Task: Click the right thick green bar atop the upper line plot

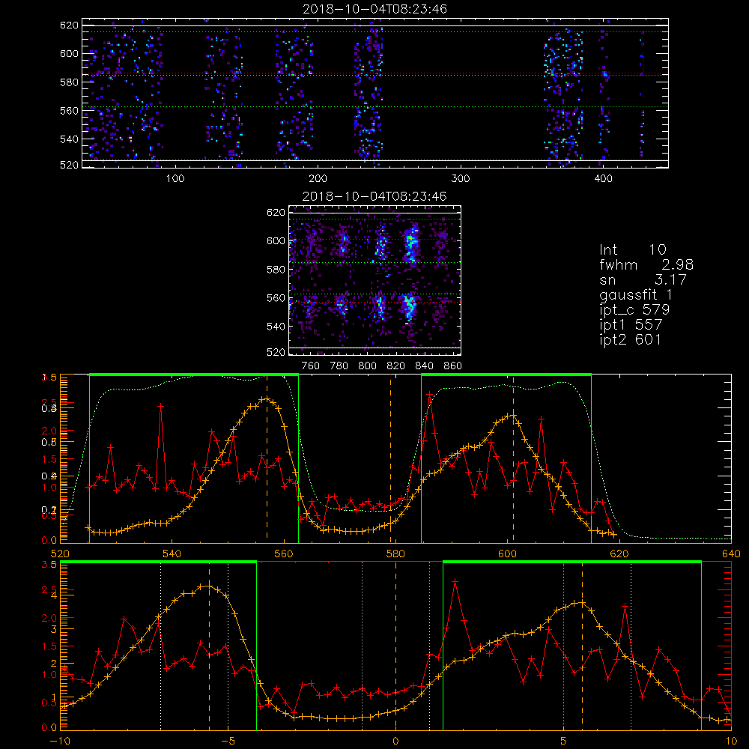Action: click(506, 375)
